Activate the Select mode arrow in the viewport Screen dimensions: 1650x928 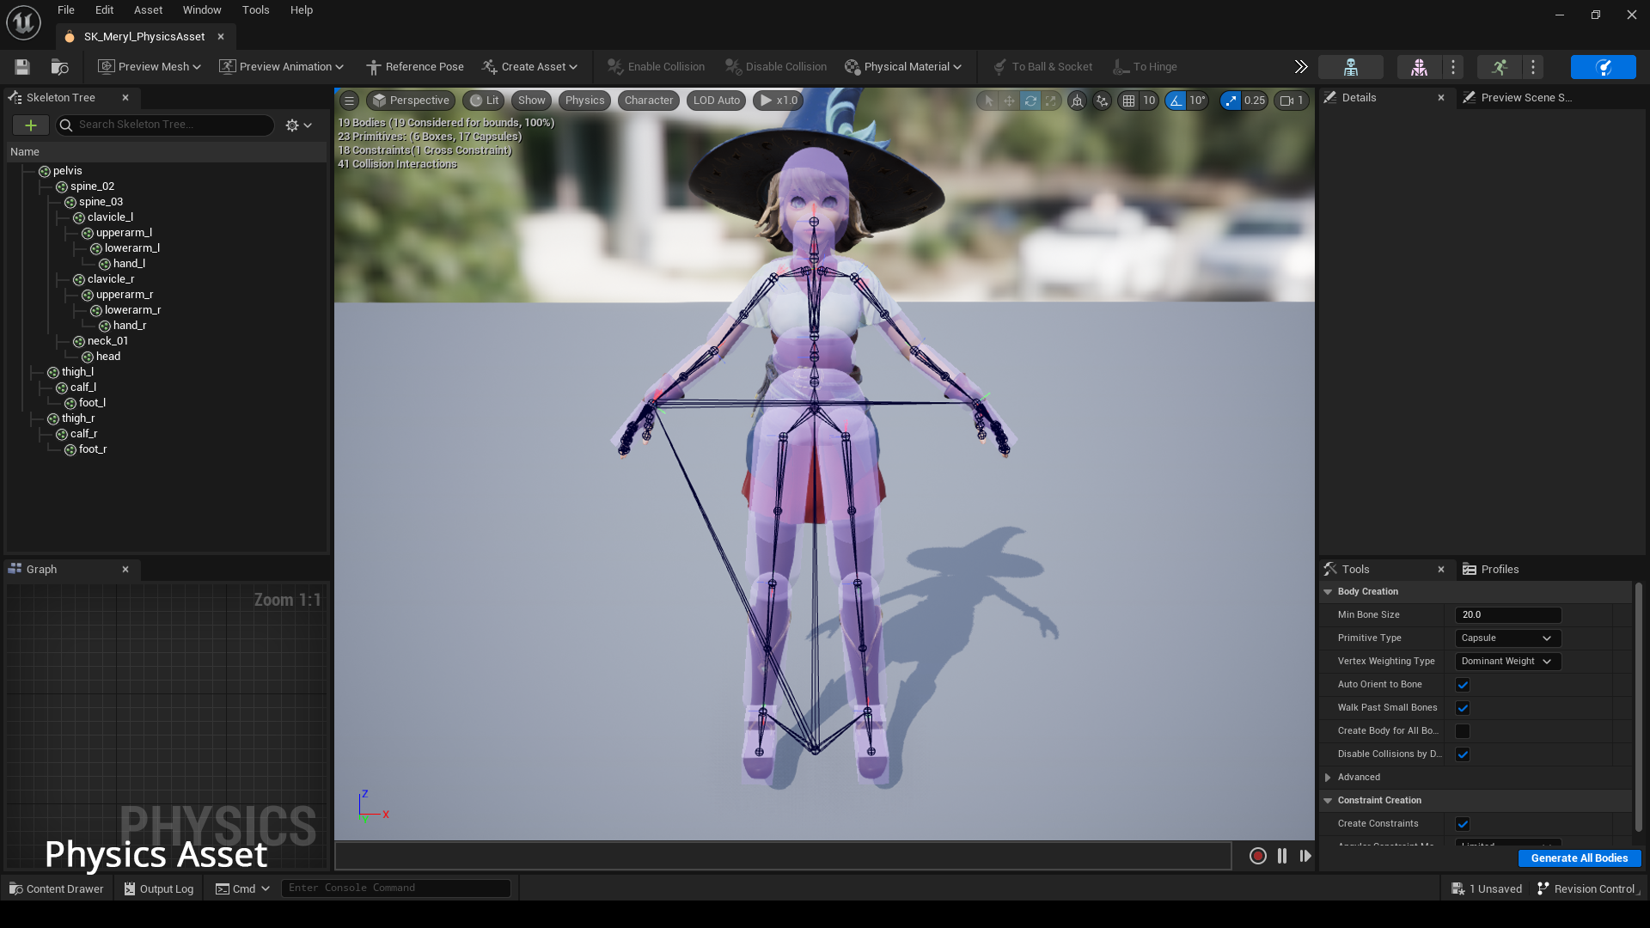tap(989, 101)
